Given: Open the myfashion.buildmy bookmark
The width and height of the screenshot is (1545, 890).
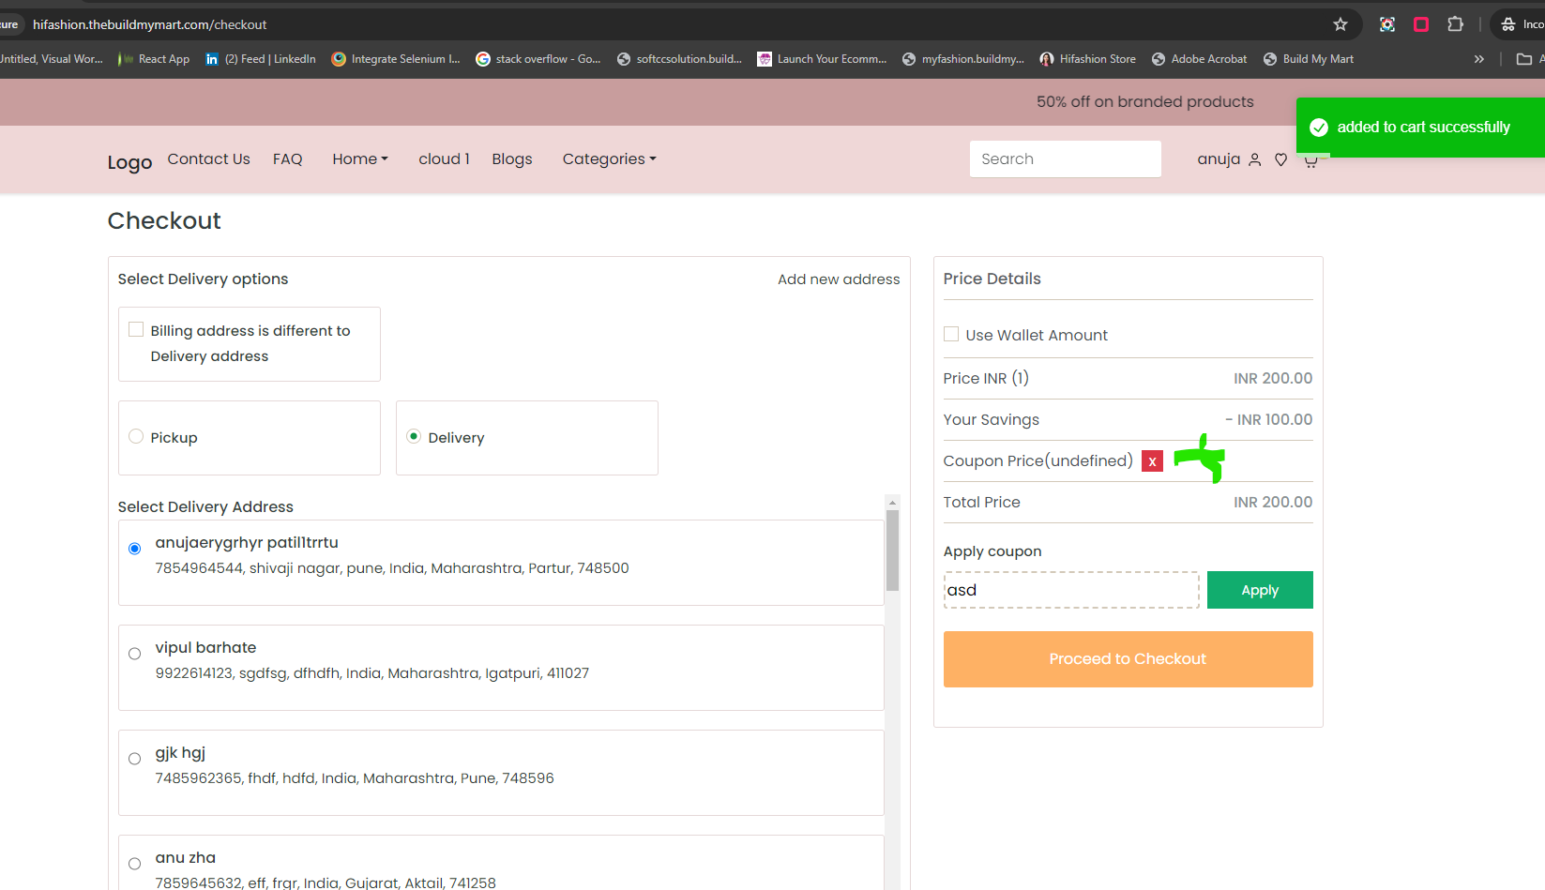Looking at the screenshot, I should (963, 59).
